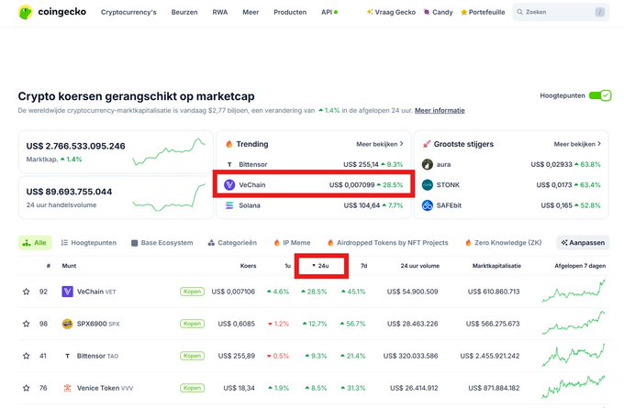
Task: Click the VeChain VET table row icon
Action: [67, 292]
